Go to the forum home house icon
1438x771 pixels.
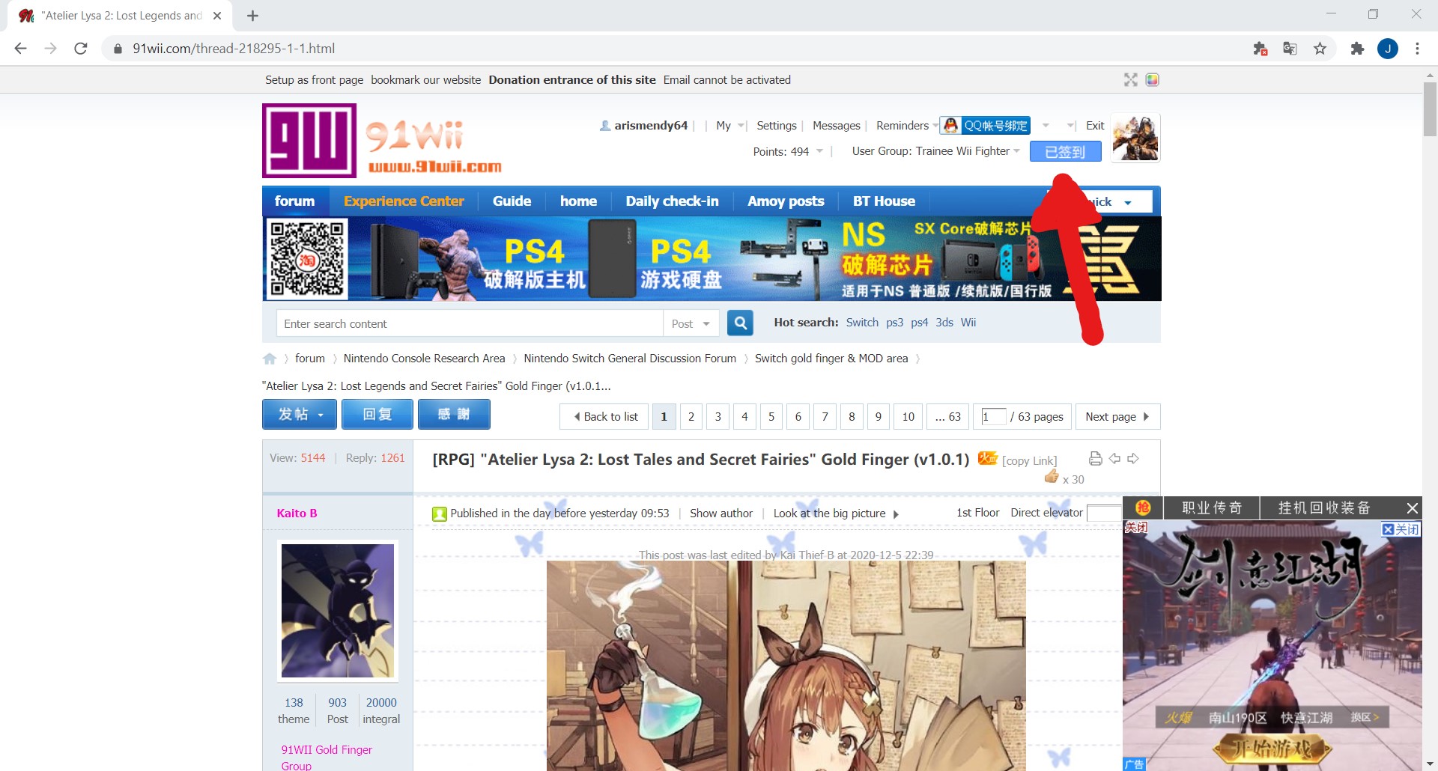tap(270, 359)
